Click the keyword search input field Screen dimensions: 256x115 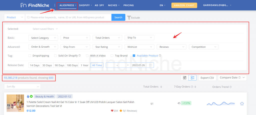68,17
